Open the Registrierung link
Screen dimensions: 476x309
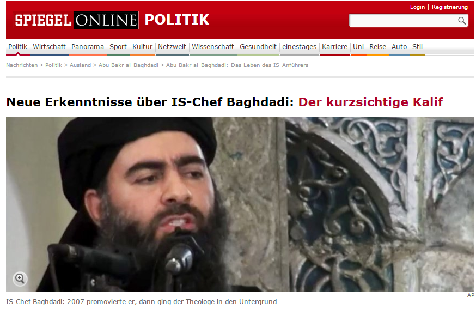[x=450, y=7]
